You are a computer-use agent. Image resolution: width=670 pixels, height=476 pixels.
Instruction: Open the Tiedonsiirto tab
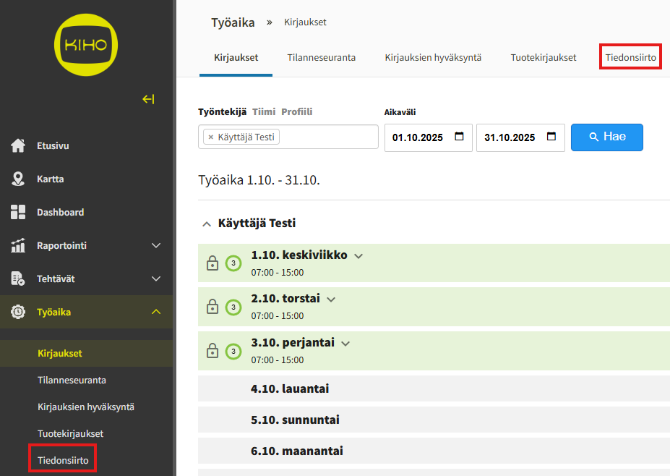click(630, 57)
